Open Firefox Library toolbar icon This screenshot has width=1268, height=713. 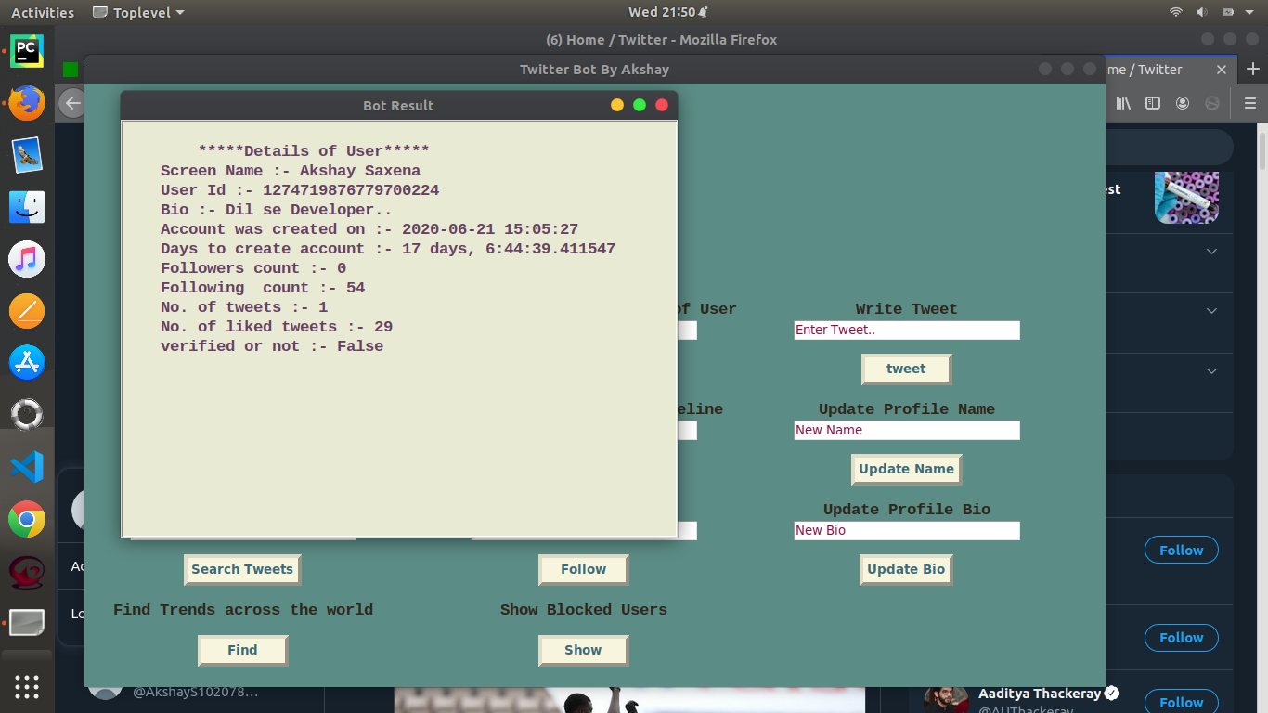coord(1123,103)
